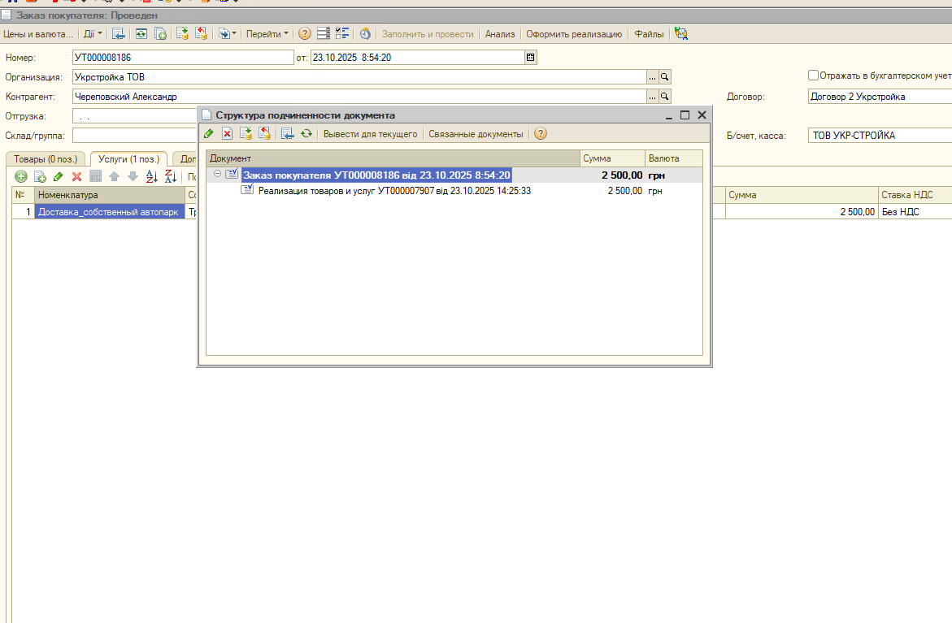Click the 'Ставка НДС' column header

click(915, 195)
